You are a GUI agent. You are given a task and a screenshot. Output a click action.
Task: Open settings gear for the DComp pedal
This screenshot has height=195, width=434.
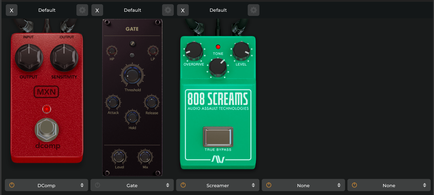coord(82,10)
